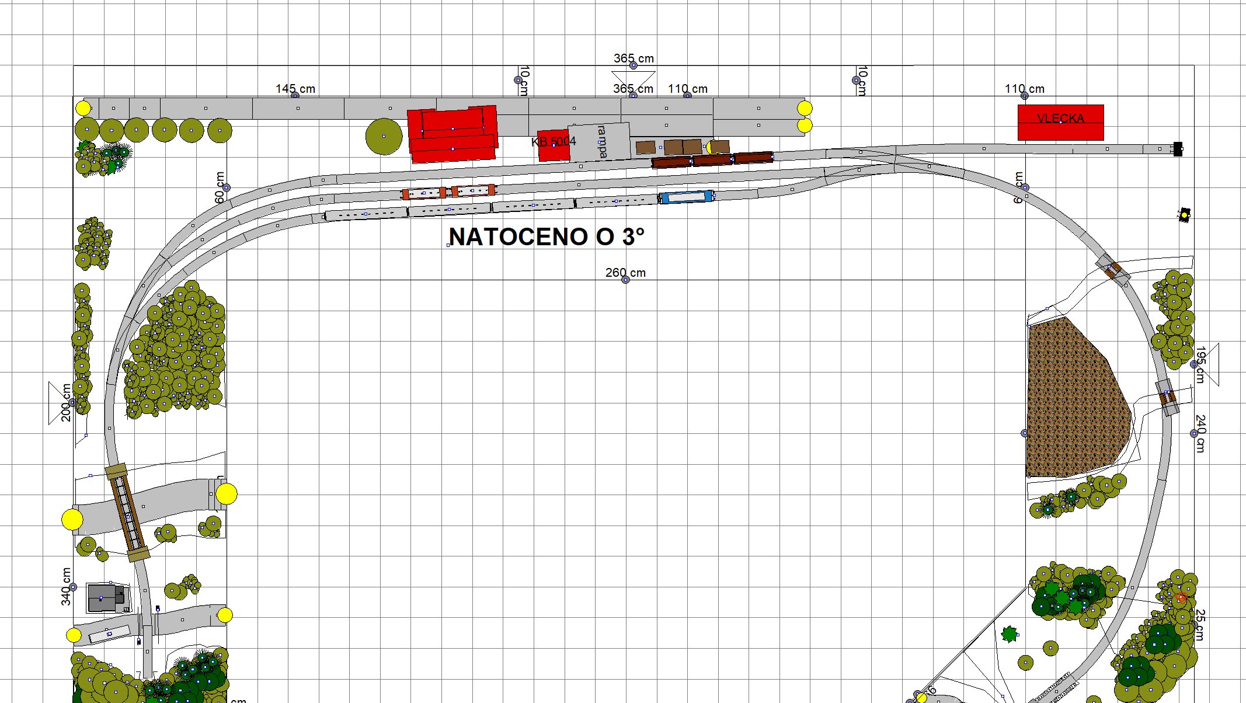Select the gray rampa loading platform
This screenshot has height=703, width=1246.
point(600,142)
